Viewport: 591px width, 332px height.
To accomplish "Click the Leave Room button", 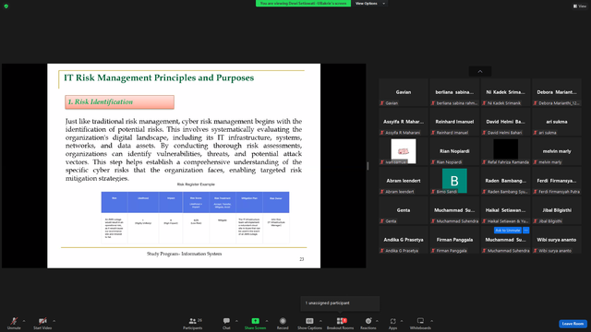I will point(573,324).
